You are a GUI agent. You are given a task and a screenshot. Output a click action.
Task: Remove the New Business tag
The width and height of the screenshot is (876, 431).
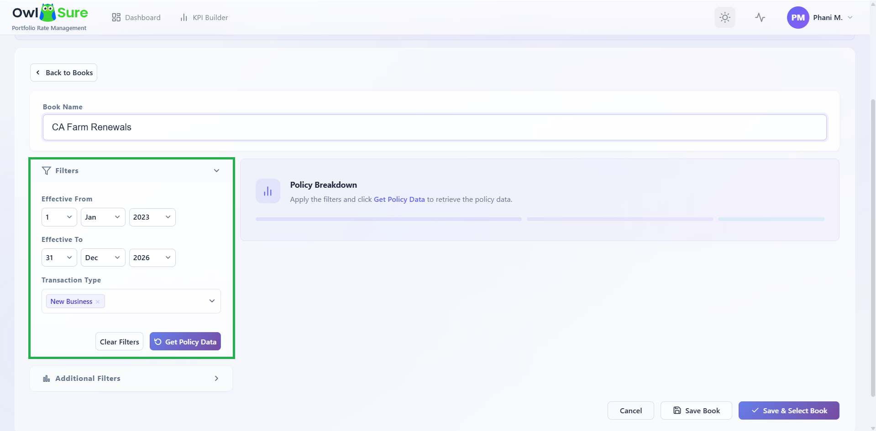[98, 302]
